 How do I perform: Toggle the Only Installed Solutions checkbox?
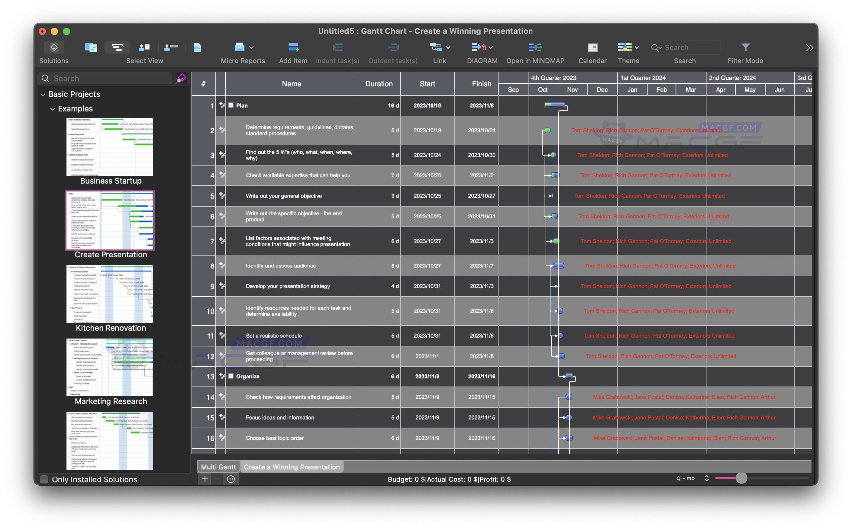(x=44, y=479)
